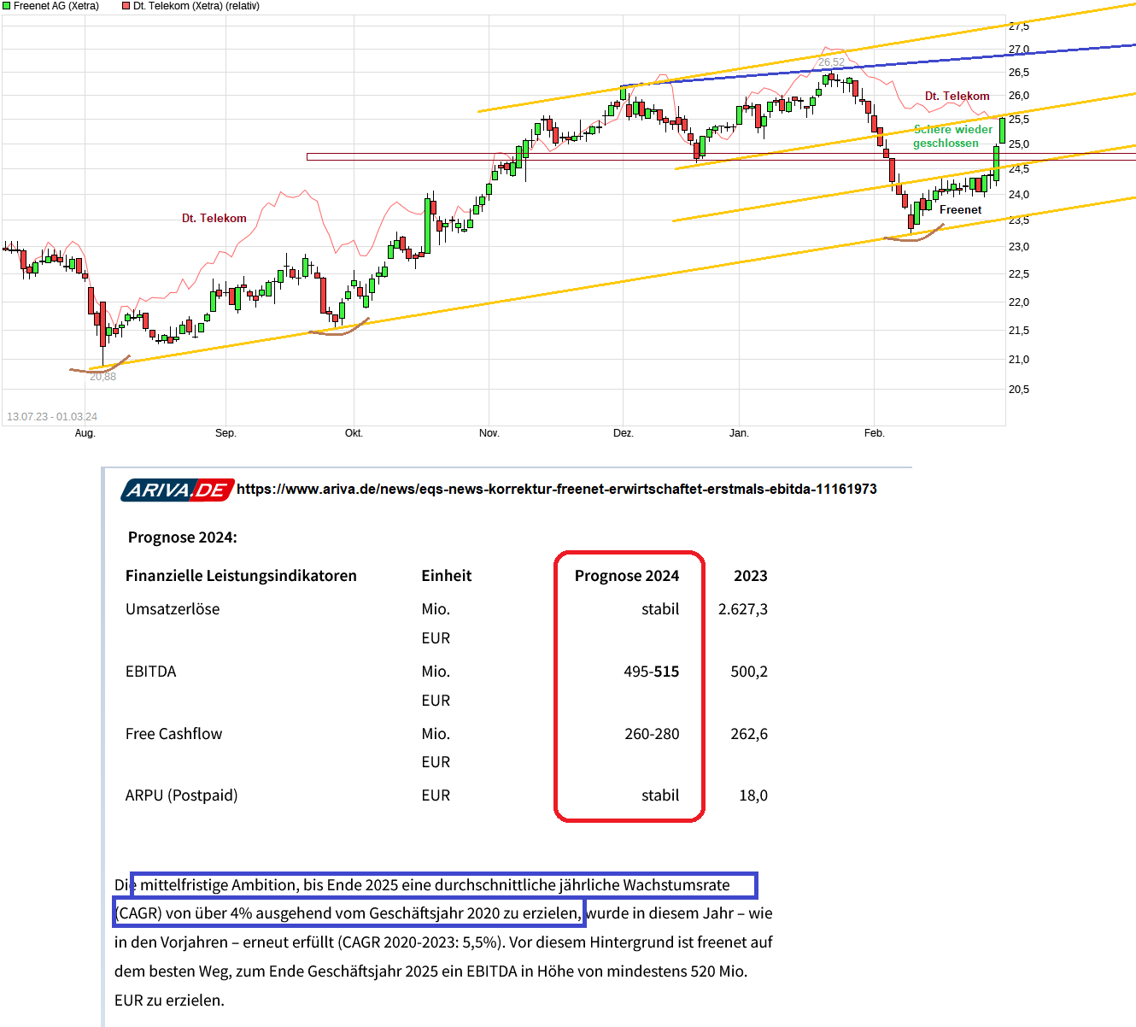
Task: Click the 2023 ARPU value '18,0'
Action: [x=753, y=795]
